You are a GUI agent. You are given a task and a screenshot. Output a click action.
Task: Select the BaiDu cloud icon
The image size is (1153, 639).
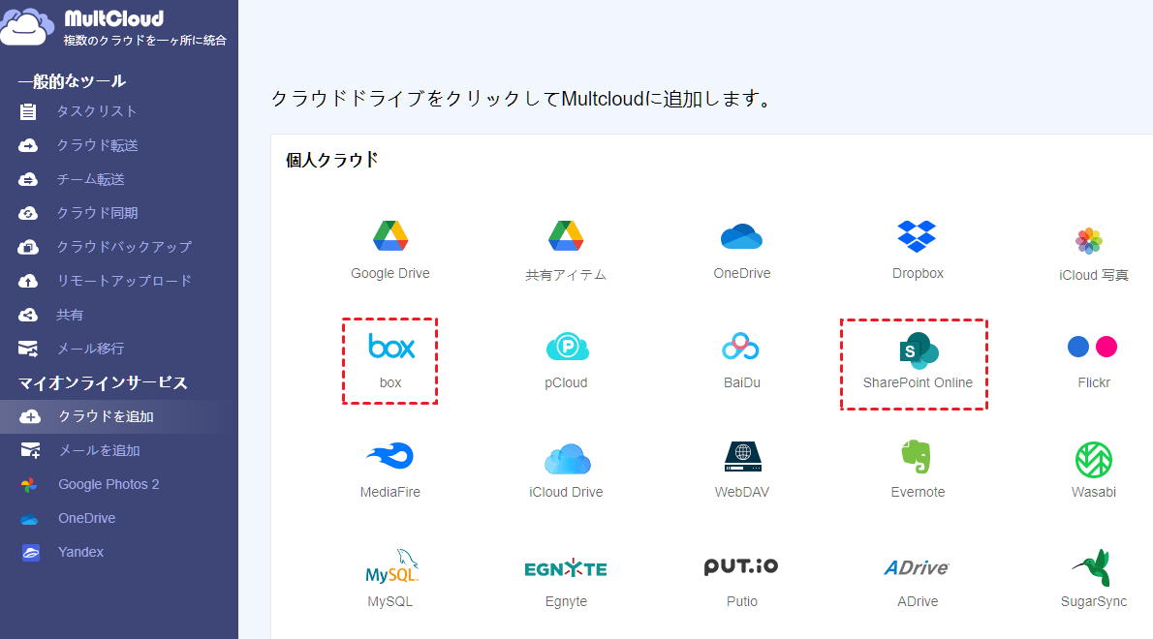740,346
